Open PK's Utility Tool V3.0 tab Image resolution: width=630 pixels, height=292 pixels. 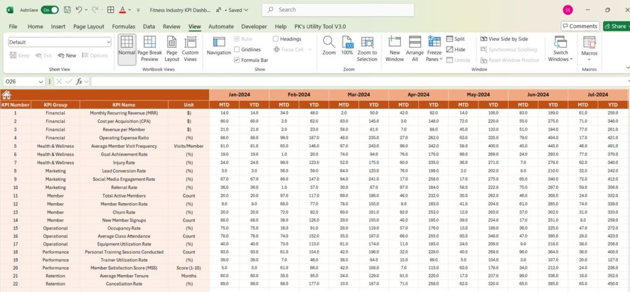click(320, 26)
